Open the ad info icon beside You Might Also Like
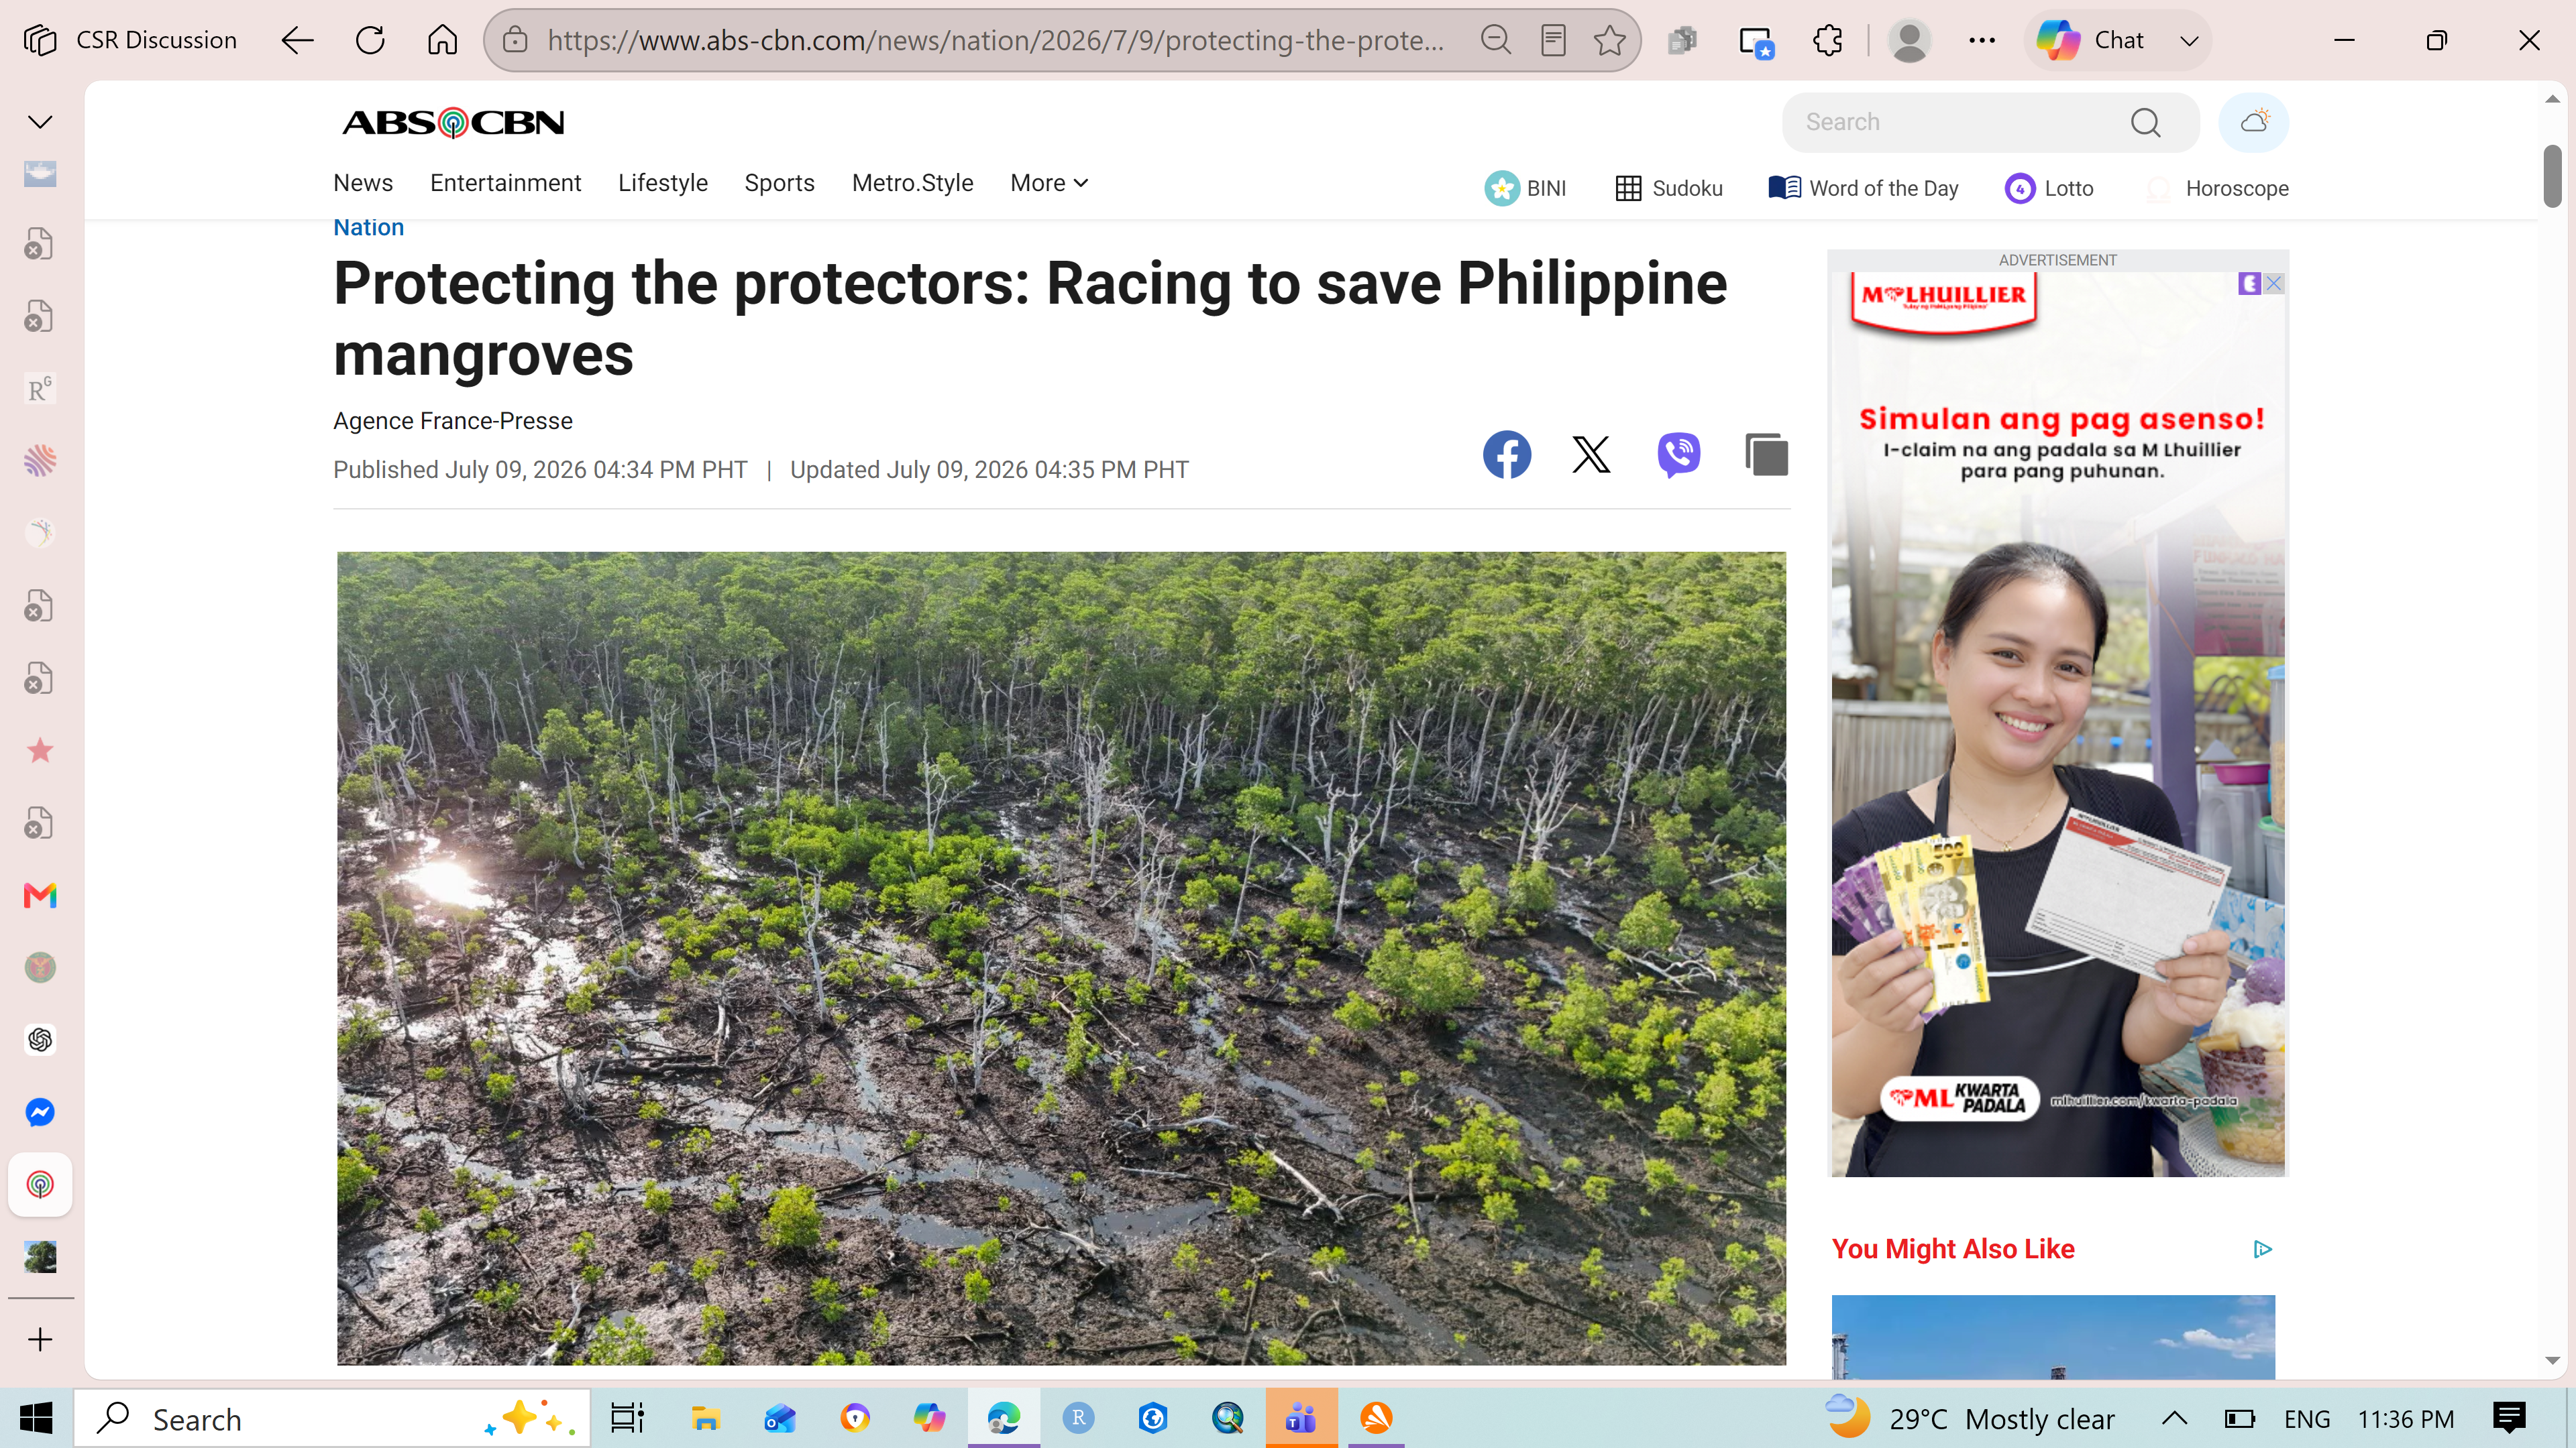 coord(2262,1249)
